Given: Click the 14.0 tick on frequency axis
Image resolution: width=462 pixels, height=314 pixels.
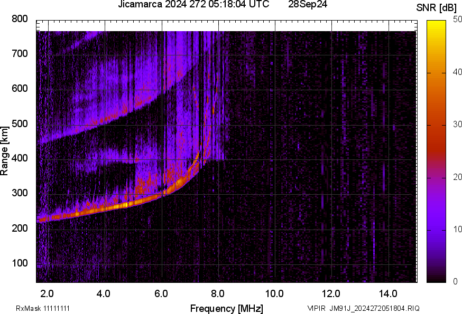Looking at the screenshot, I should [389, 293].
